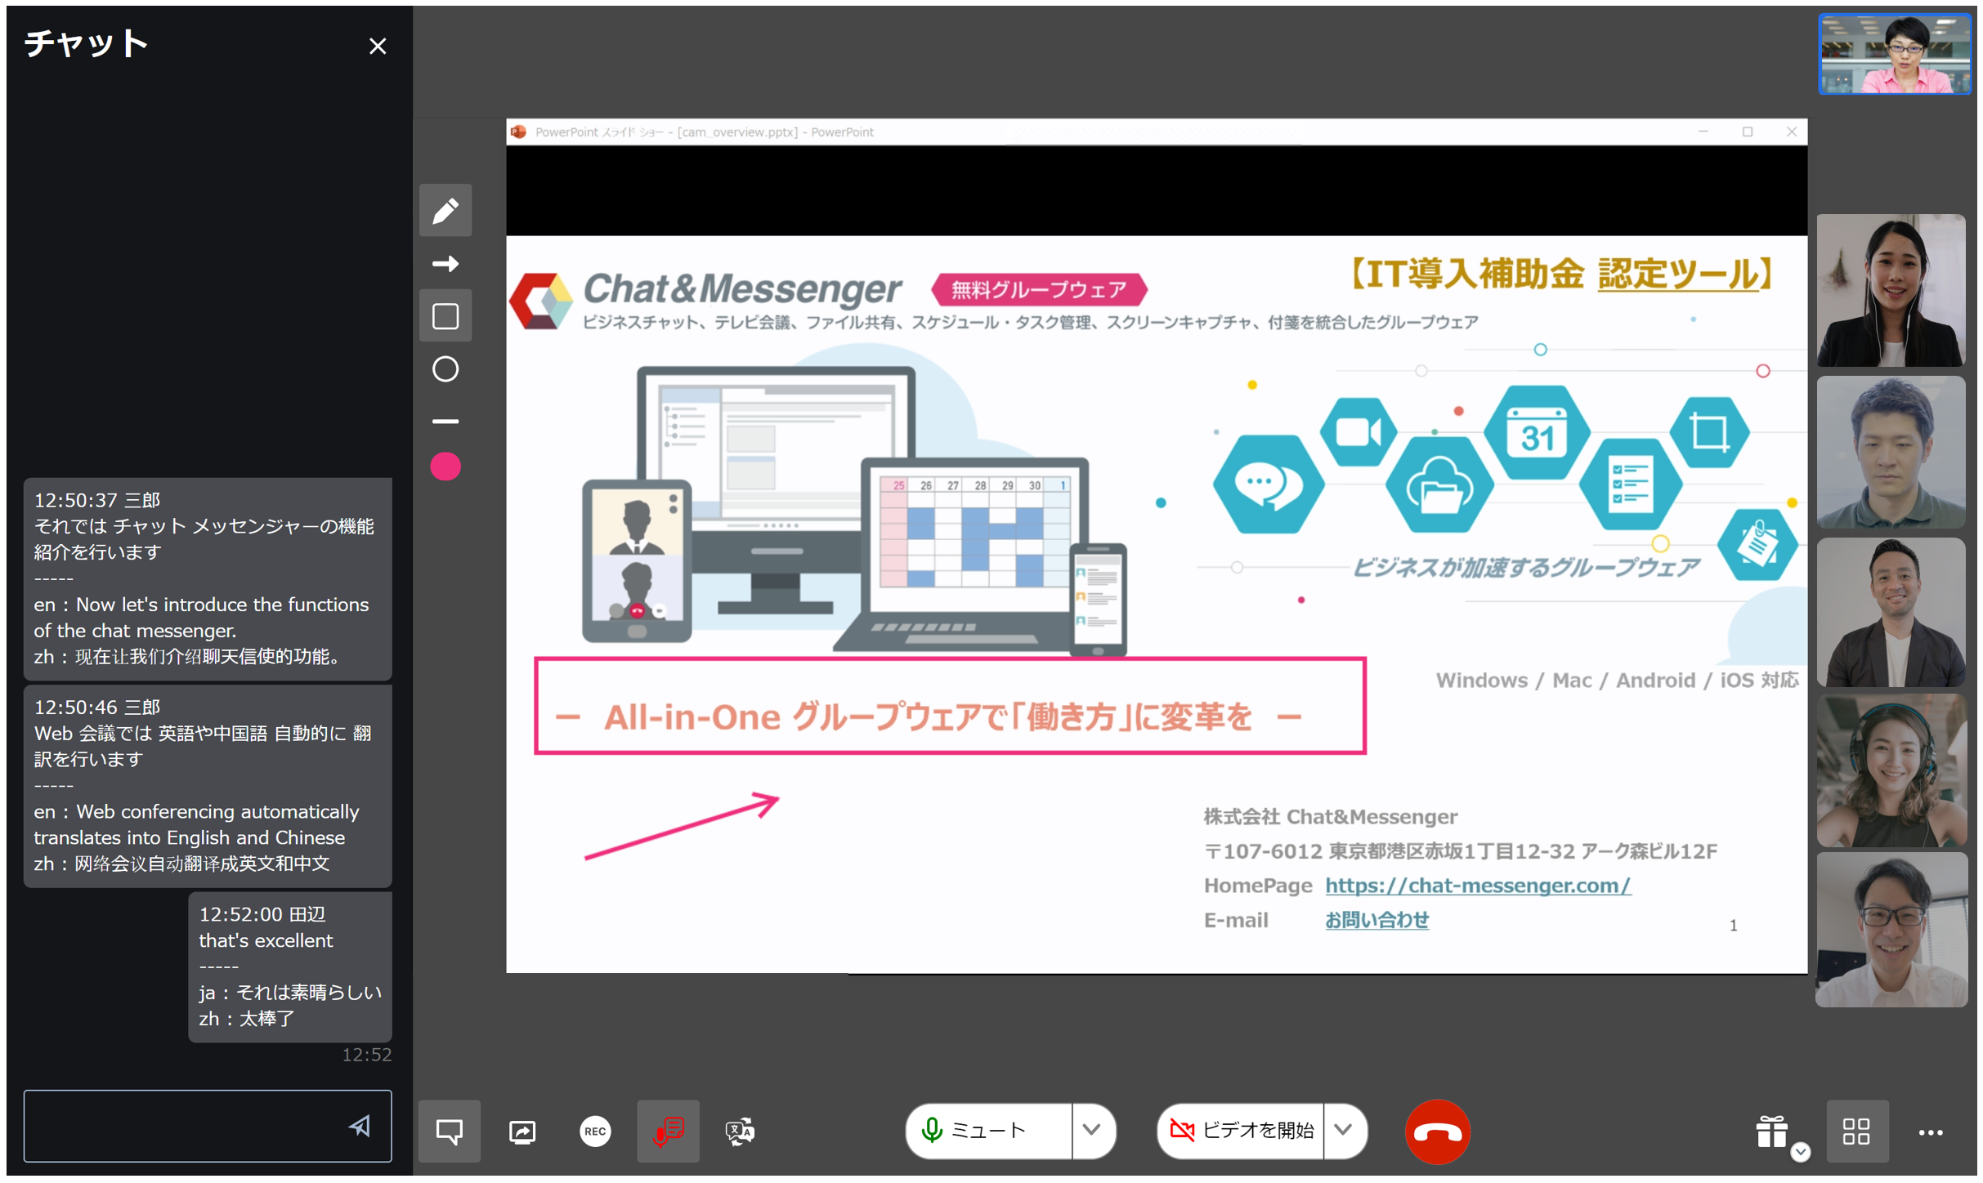1983x1183 pixels.
Task: Select participant thumbnail of man with glasses
Action: [x=1891, y=930]
